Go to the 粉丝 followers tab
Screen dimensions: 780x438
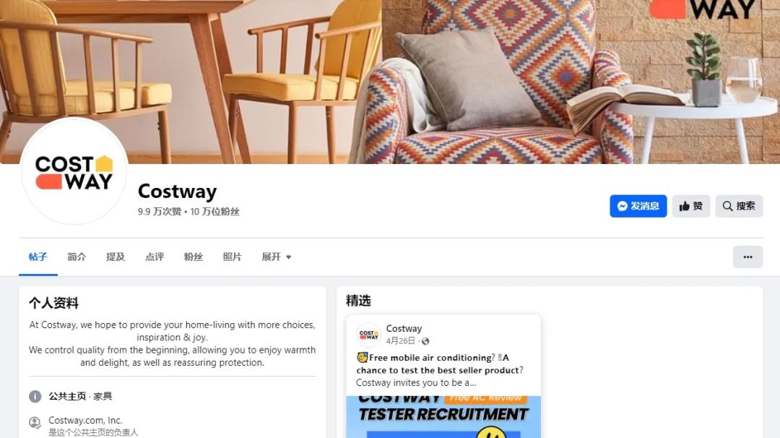193,257
